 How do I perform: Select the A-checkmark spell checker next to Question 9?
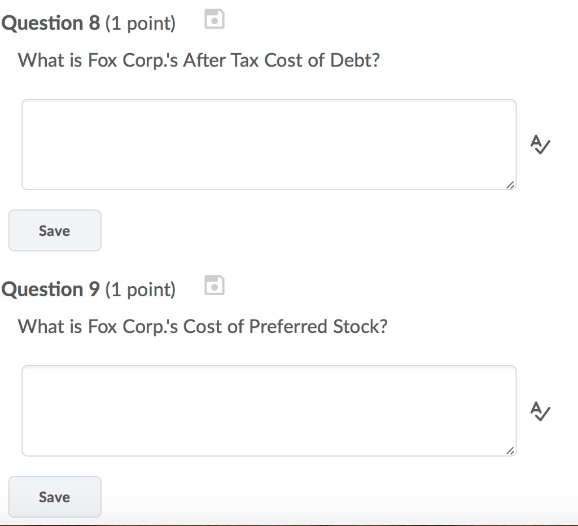pyautogui.click(x=540, y=411)
